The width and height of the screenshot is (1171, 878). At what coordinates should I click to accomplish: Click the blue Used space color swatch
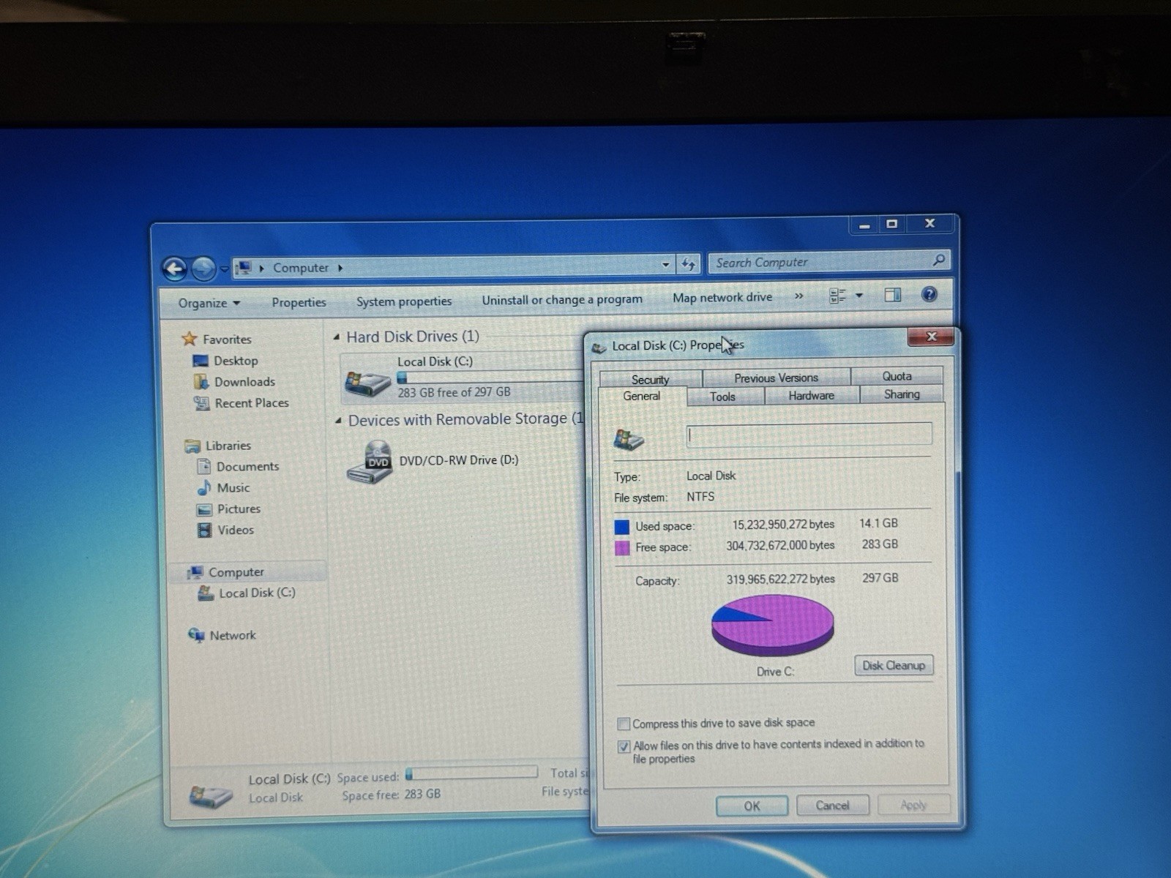(x=622, y=527)
